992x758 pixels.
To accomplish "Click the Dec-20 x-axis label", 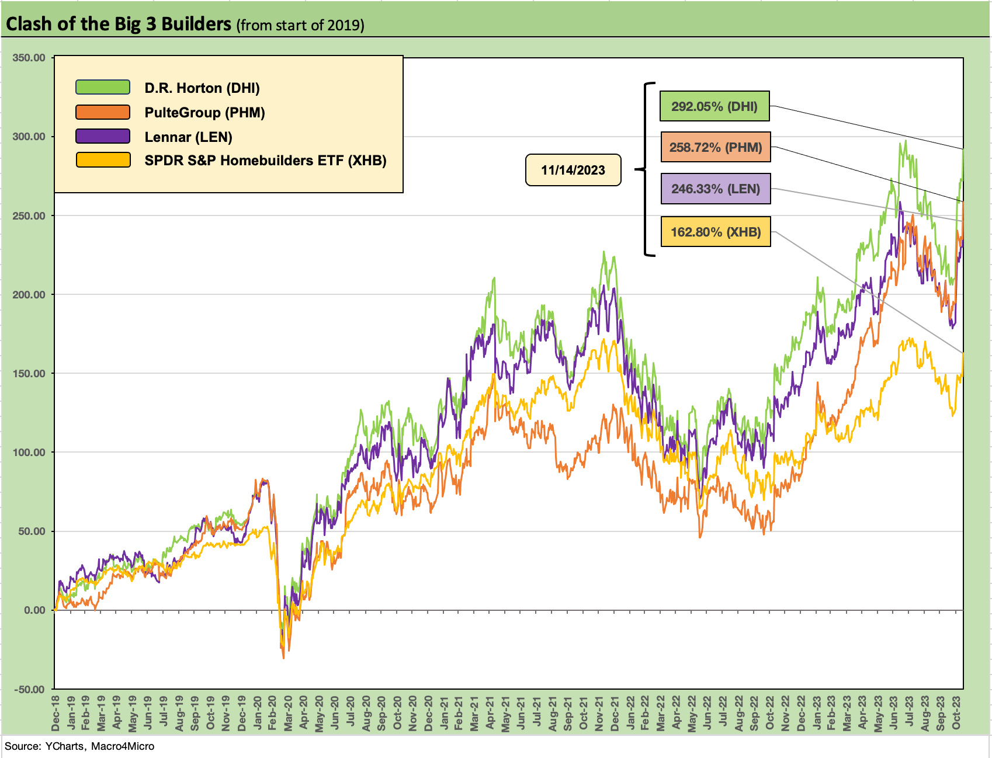I will [428, 713].
